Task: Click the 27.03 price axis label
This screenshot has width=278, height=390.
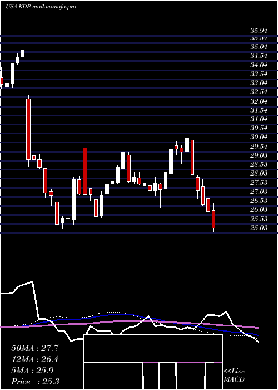Action: tap(259, 192)
